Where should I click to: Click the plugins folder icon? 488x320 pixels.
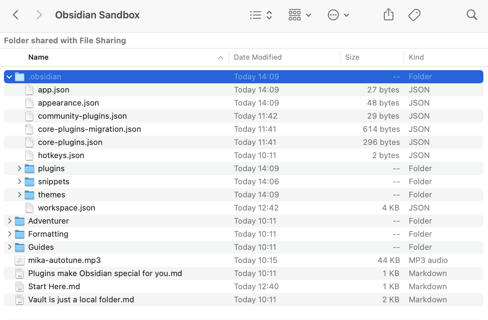29,169
